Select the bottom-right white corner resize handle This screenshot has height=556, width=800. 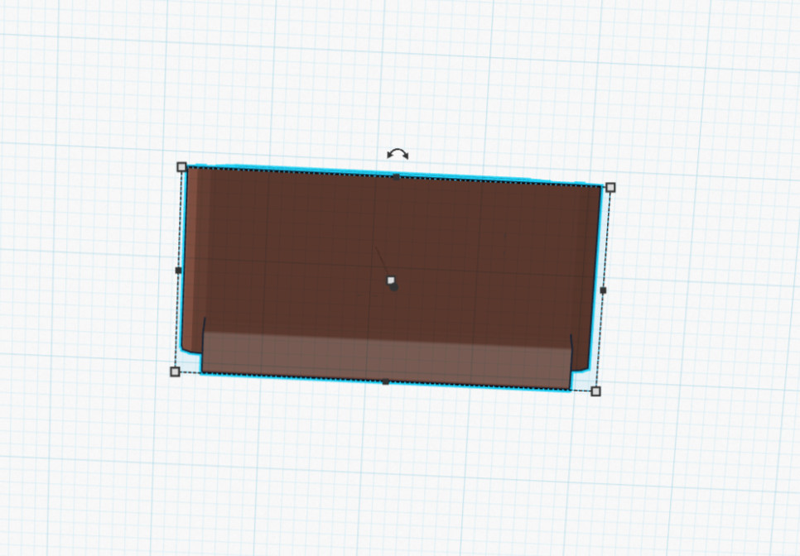click(x=595, y=391)
